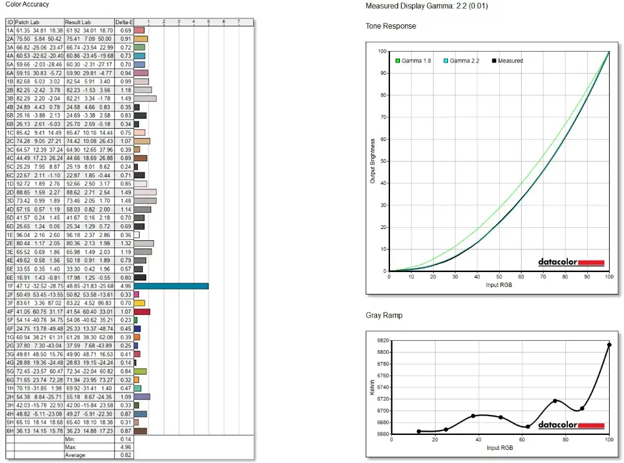Click the datacolor logo in Gray Ramp chart

coord(571,425)
